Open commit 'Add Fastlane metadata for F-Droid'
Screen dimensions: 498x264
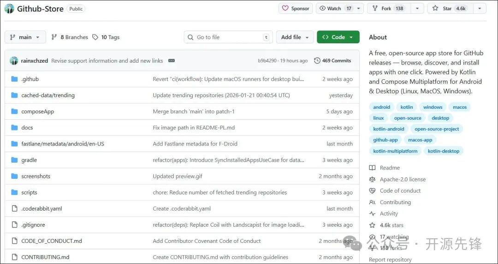pyautogui.click(x=195, y=144)
